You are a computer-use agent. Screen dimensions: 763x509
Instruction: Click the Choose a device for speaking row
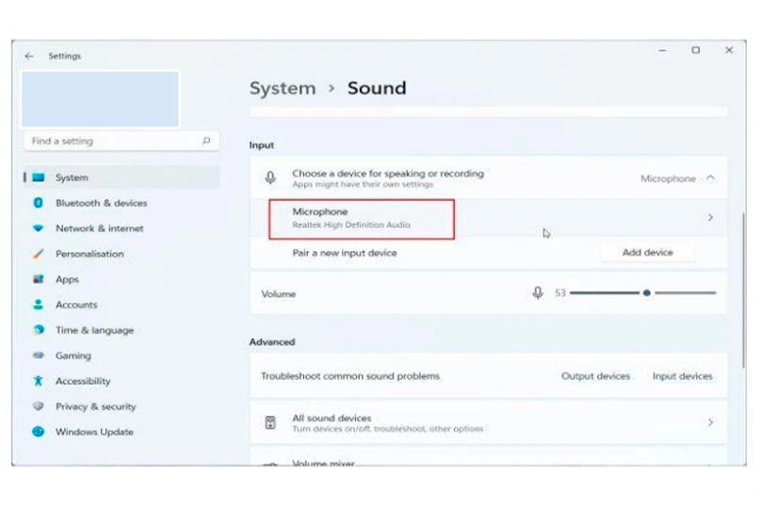489,178
